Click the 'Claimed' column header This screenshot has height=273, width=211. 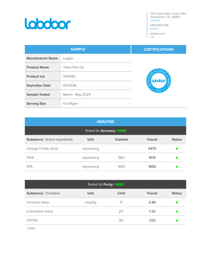(x=121, y=139)
